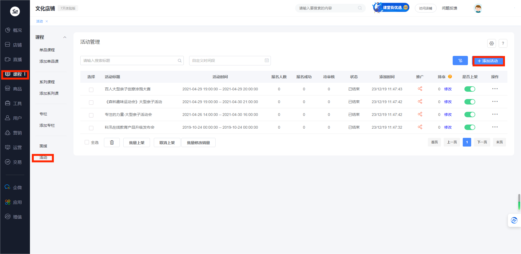Open the 商品 products section
Screen dimensions: 521x254
(14, 89)
